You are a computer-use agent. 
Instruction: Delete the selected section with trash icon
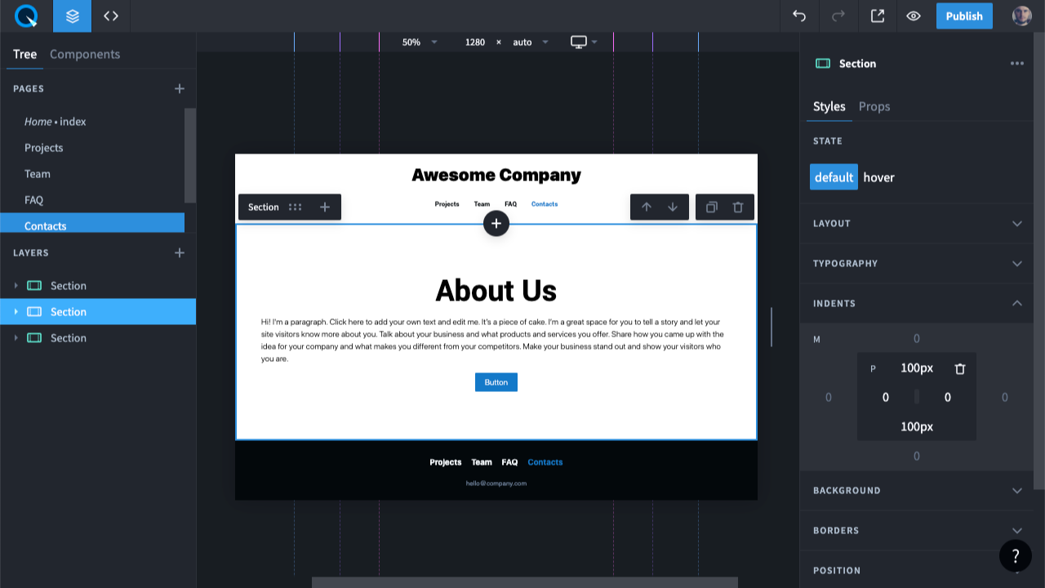(x=738, y=207)
